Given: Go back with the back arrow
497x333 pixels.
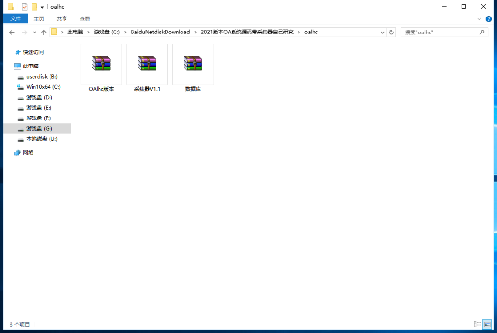Looking at the screenshot, I should click(x=12, y=33).
